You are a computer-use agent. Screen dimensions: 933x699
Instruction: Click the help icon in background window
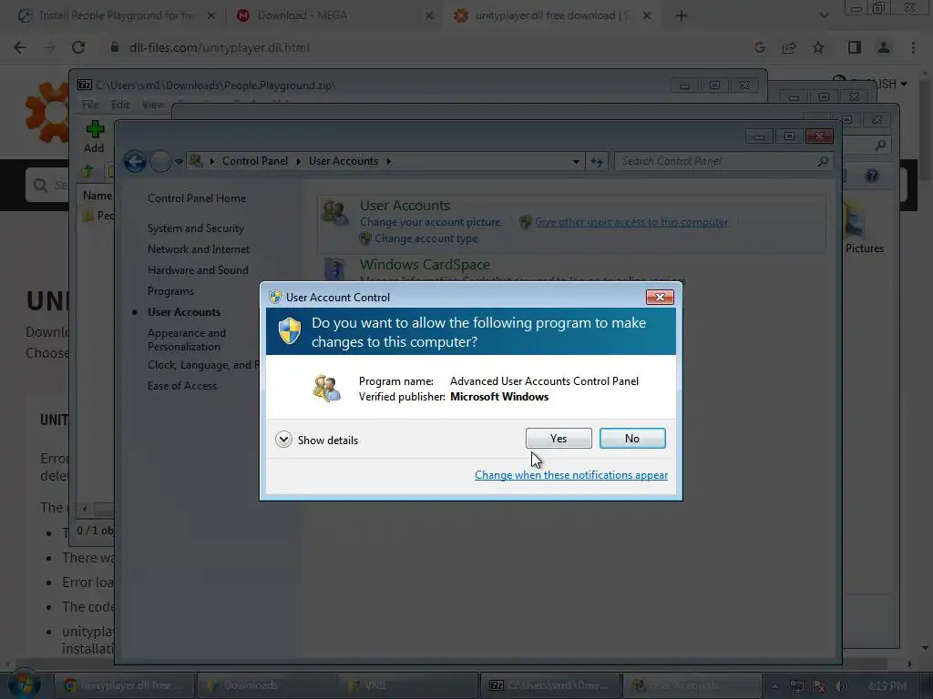click(x=872, y=176)
